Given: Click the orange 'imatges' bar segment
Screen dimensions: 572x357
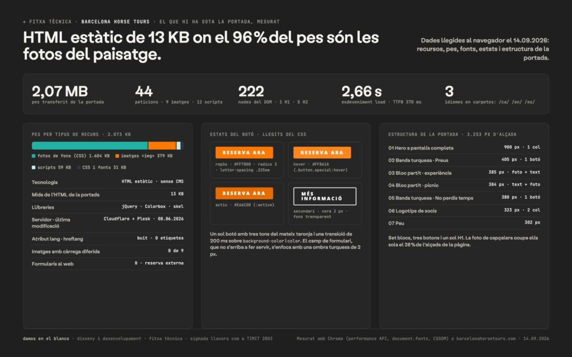Looking at the screenshot, I should point(162,146).
